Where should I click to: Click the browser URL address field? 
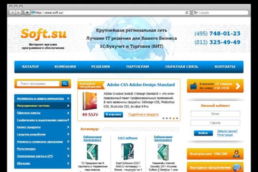coord(110,13)
